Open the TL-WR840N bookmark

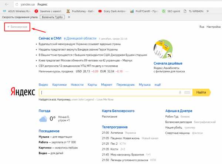click(194, 11)
